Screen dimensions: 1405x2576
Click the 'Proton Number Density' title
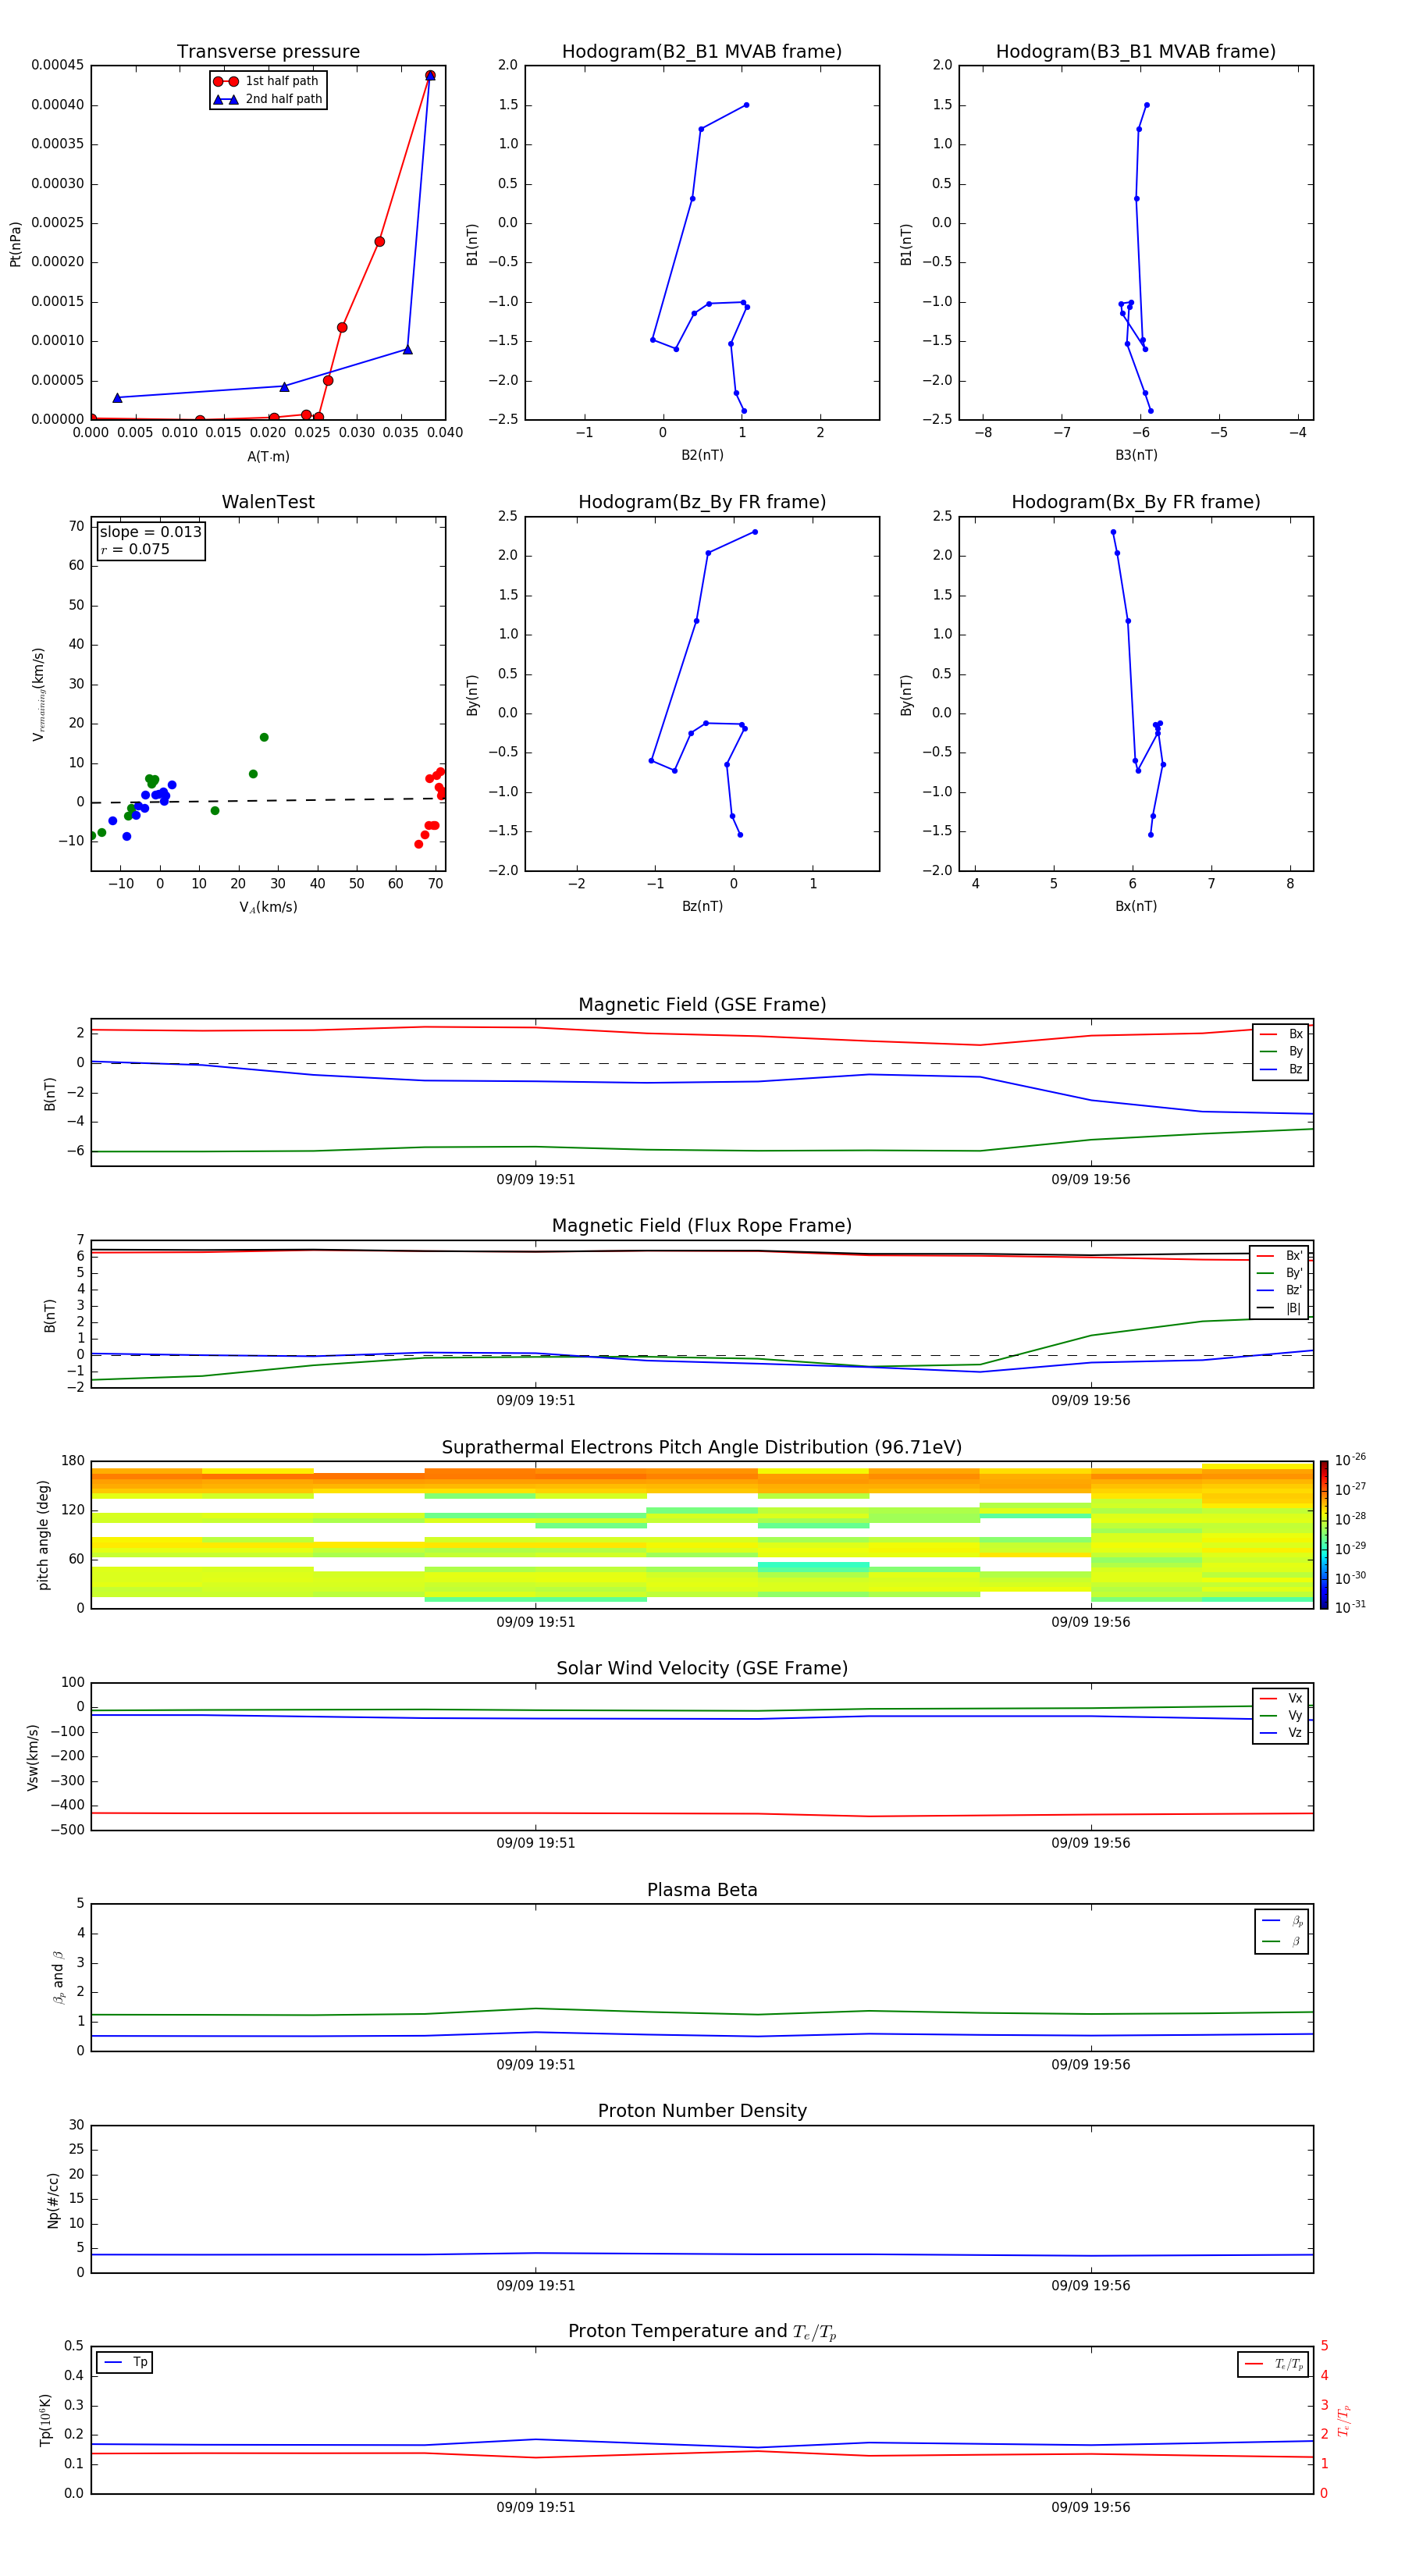coord(702,2111)
